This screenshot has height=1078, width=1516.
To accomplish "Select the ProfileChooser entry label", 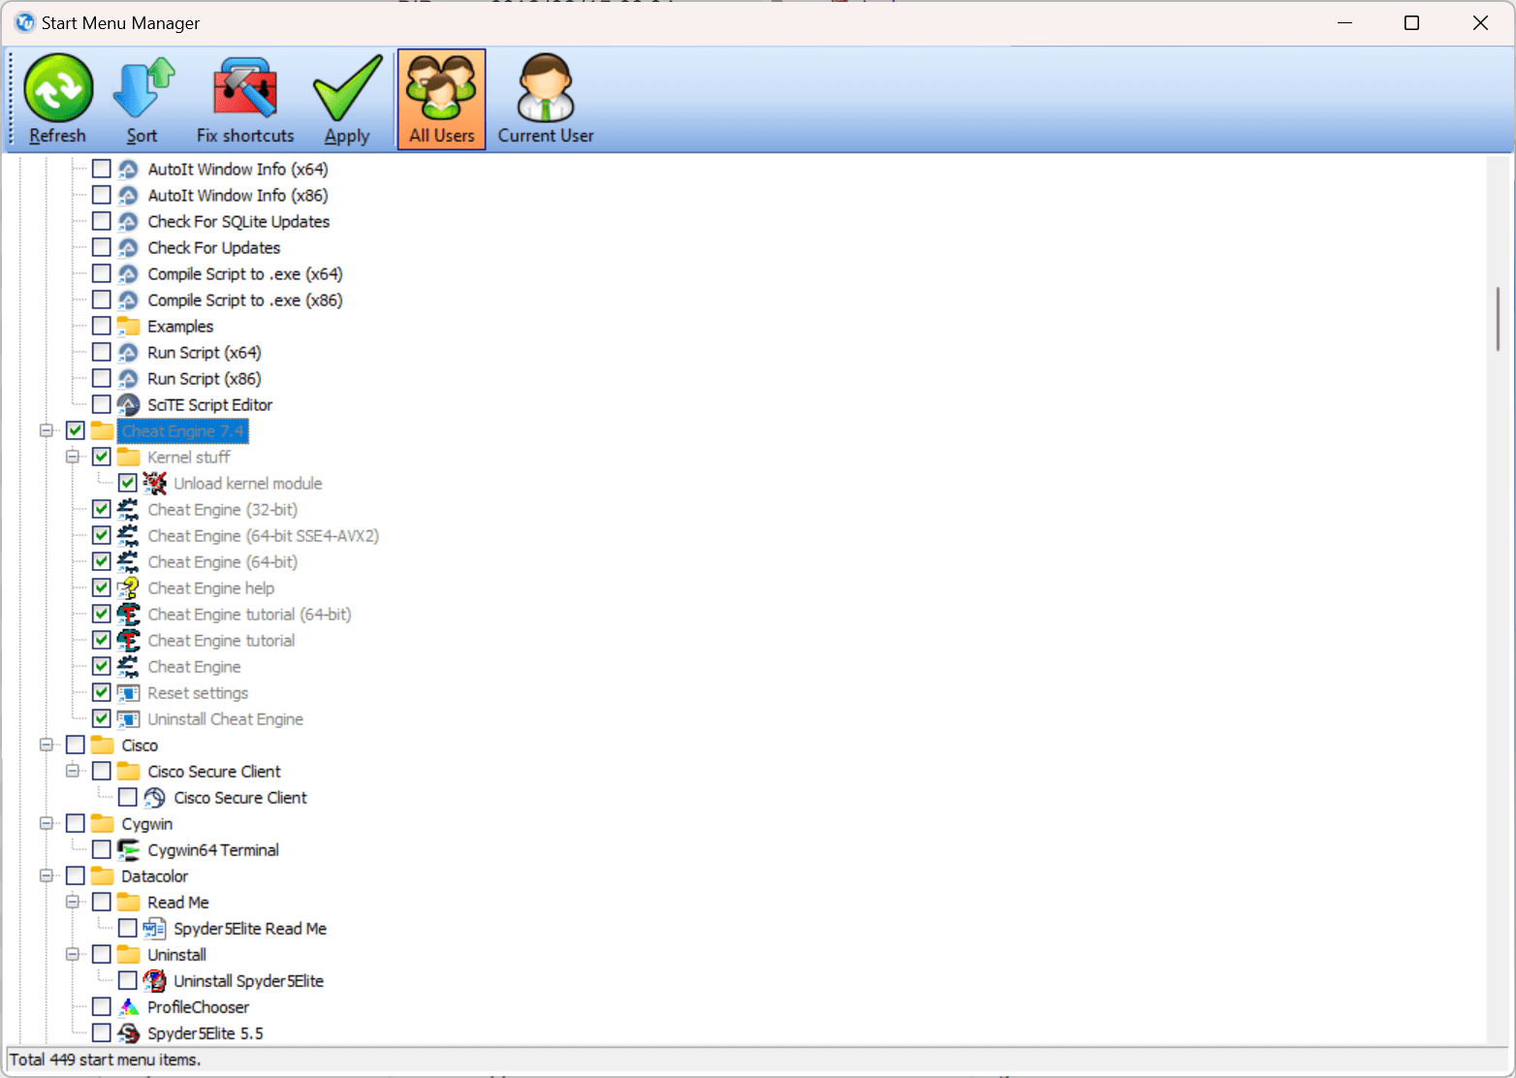I will [198, 1007].
